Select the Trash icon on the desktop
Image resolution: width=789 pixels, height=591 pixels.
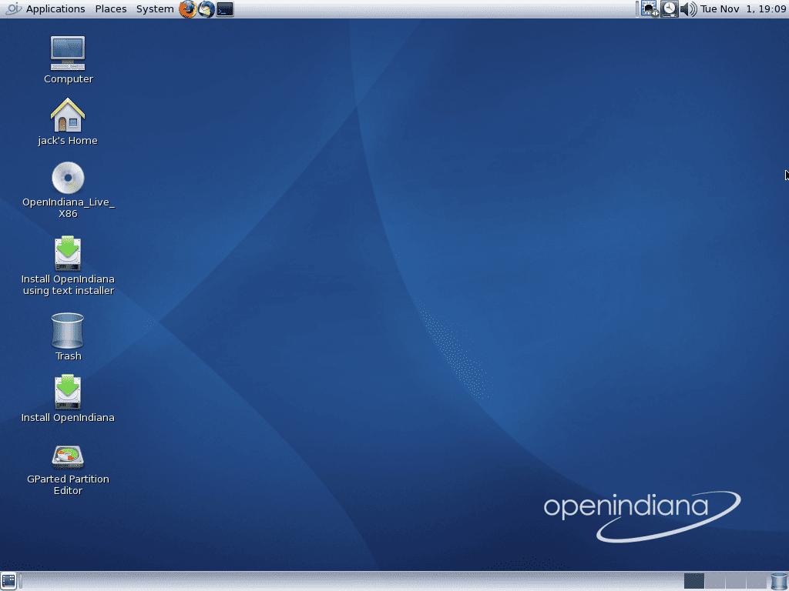(x=68, y=331)
